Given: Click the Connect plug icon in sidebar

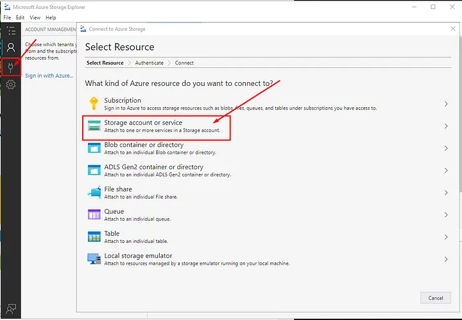Looking at the screenshot, I should click(x=11, y=67).
